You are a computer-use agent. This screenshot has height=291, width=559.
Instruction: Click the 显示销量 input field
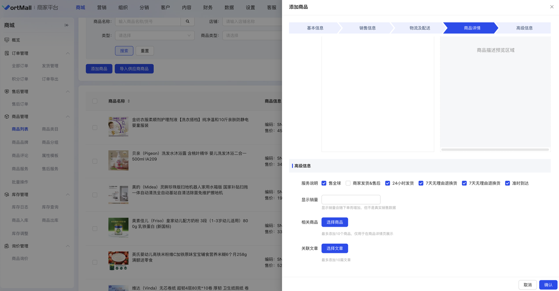pyautogui.click(x=351, y=200)
